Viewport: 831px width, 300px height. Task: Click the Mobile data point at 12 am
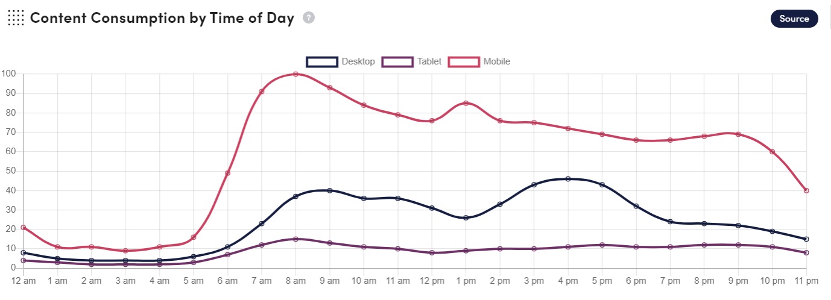click(23, 227)
